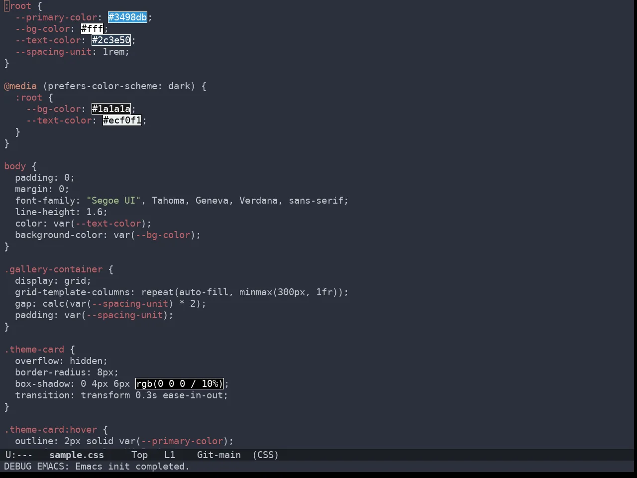Click Verdana in the font-family list
Viewport: 637px width, 478px height.
pyautogui.click(x=259, y=201)
